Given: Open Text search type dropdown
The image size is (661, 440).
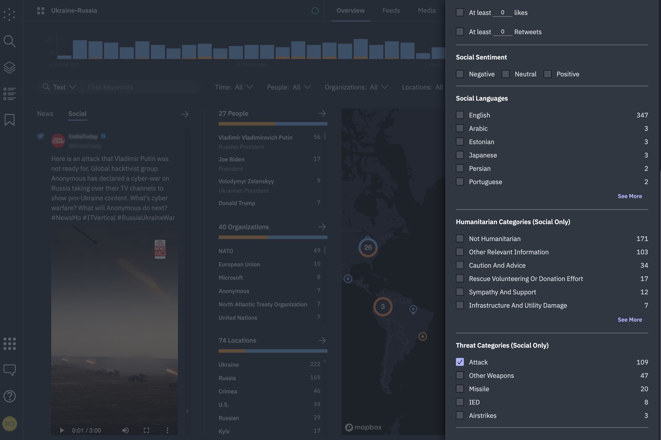Looking at the screenshot, I should (x=64, y=87).
